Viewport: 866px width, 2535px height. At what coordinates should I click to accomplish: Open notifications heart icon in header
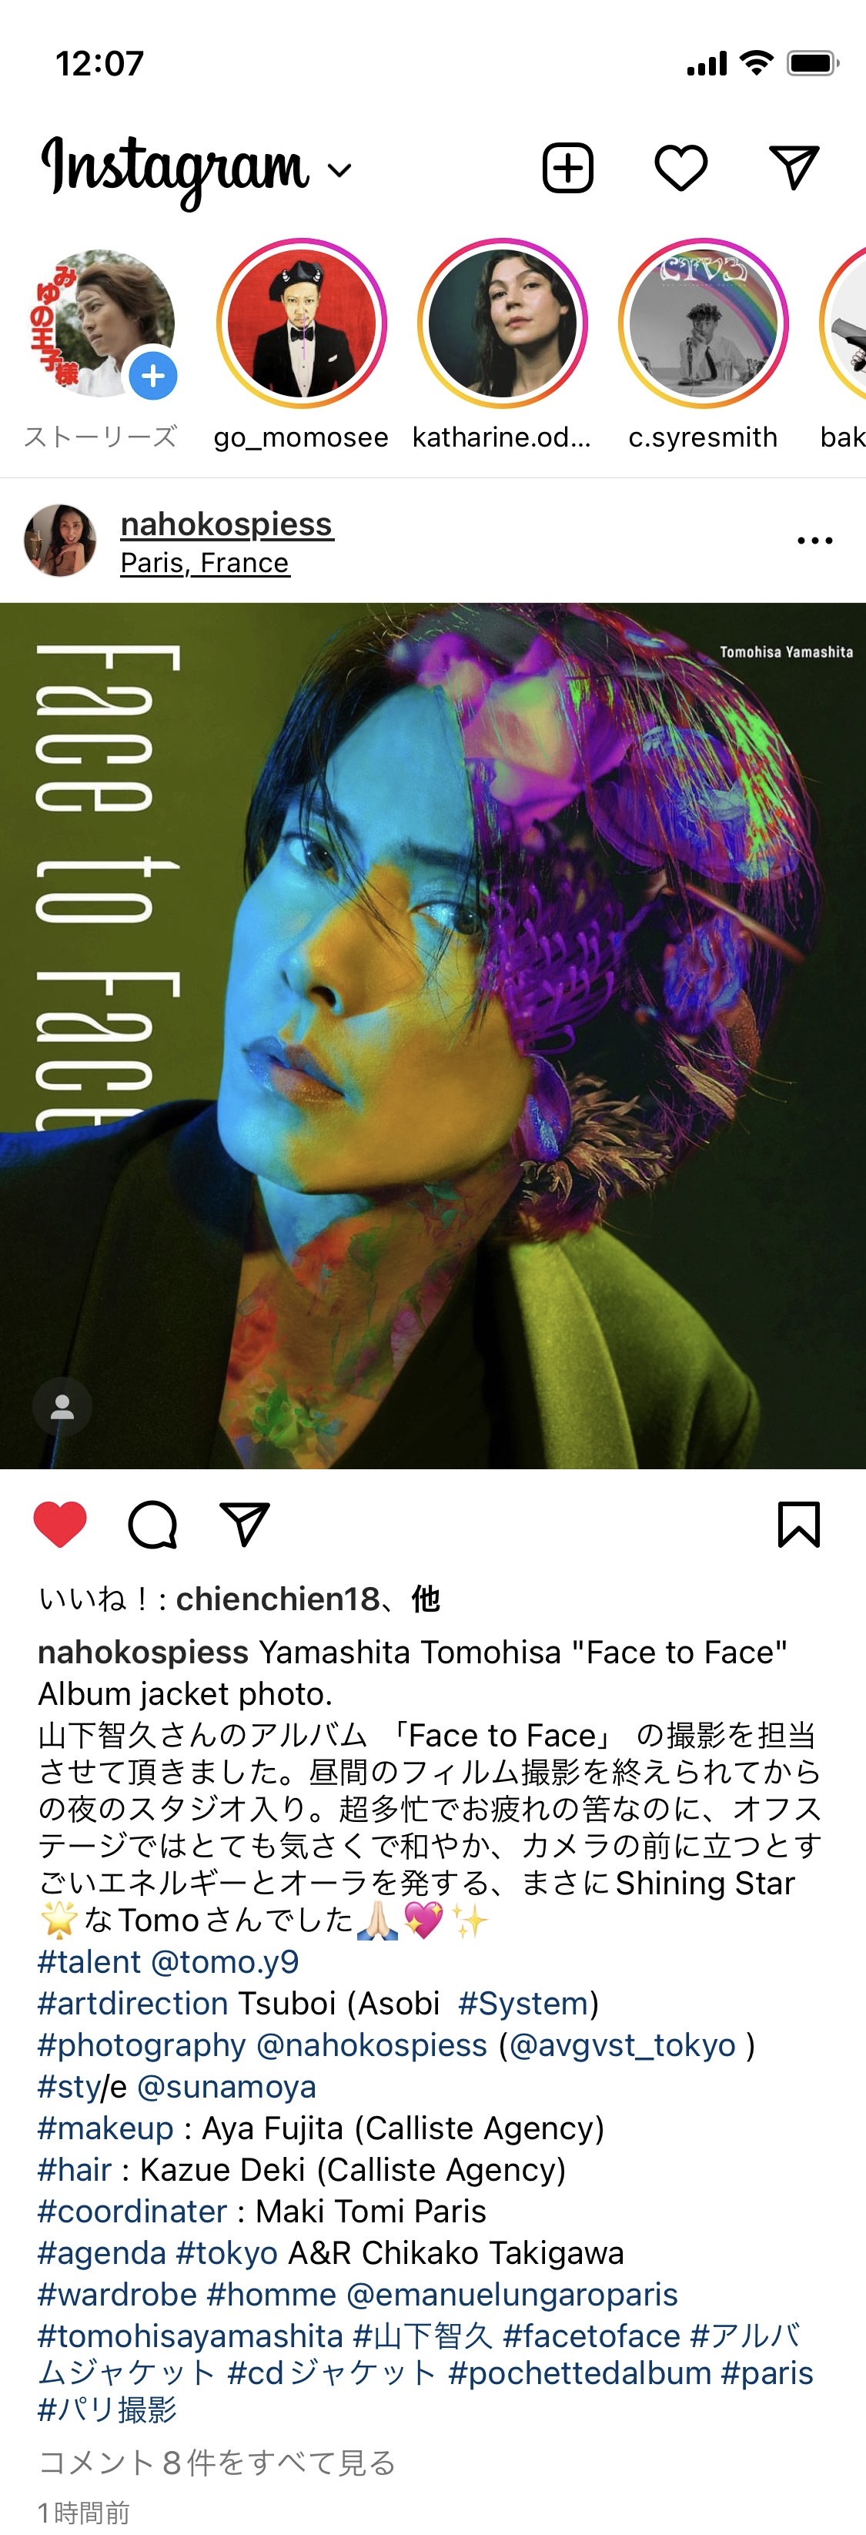click(x=681, y=167)
